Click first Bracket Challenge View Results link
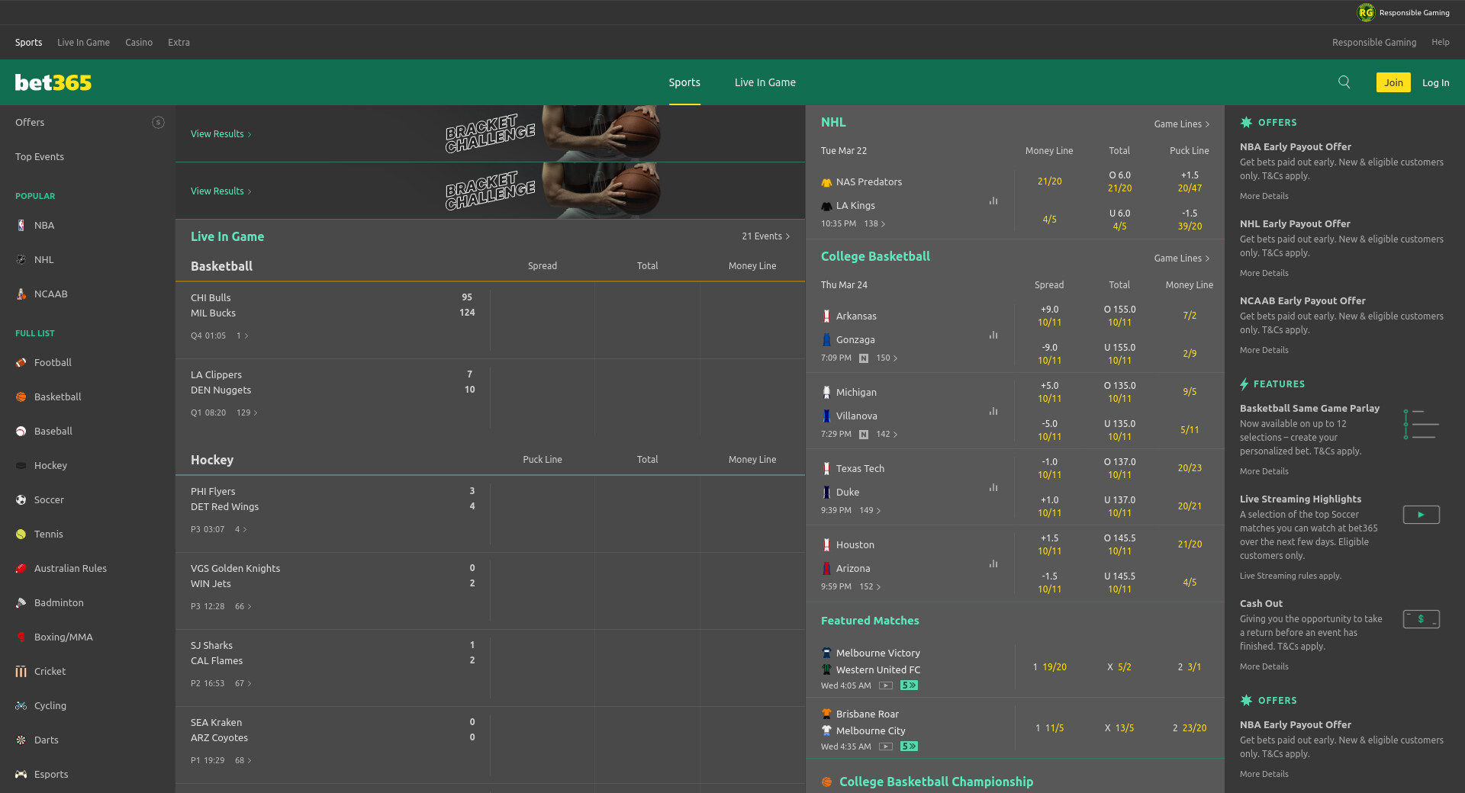Viewport: 1465px width, 793px height. point(221,134)
